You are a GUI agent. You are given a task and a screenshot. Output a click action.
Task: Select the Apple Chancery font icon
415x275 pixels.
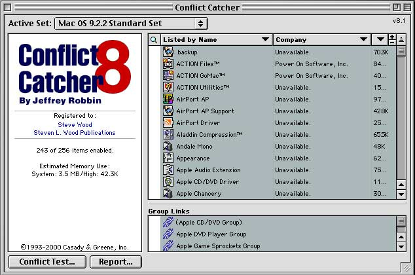tap(168, 193)
